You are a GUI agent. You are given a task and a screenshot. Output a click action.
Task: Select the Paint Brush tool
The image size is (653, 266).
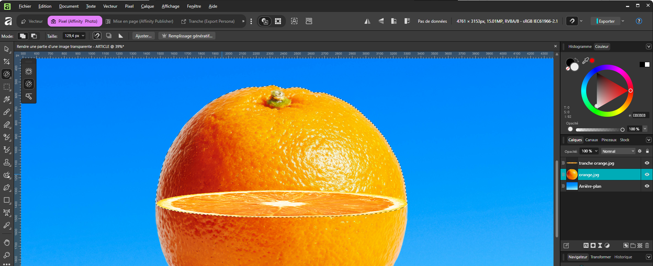7,112
